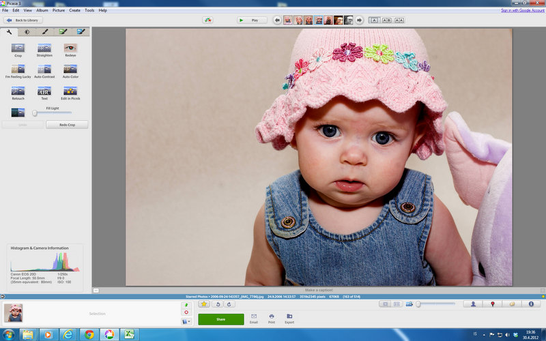Select the highlighted filmstrip thumbnail
The width and height of the screenshot is (546, 341).
pos(318,20)
